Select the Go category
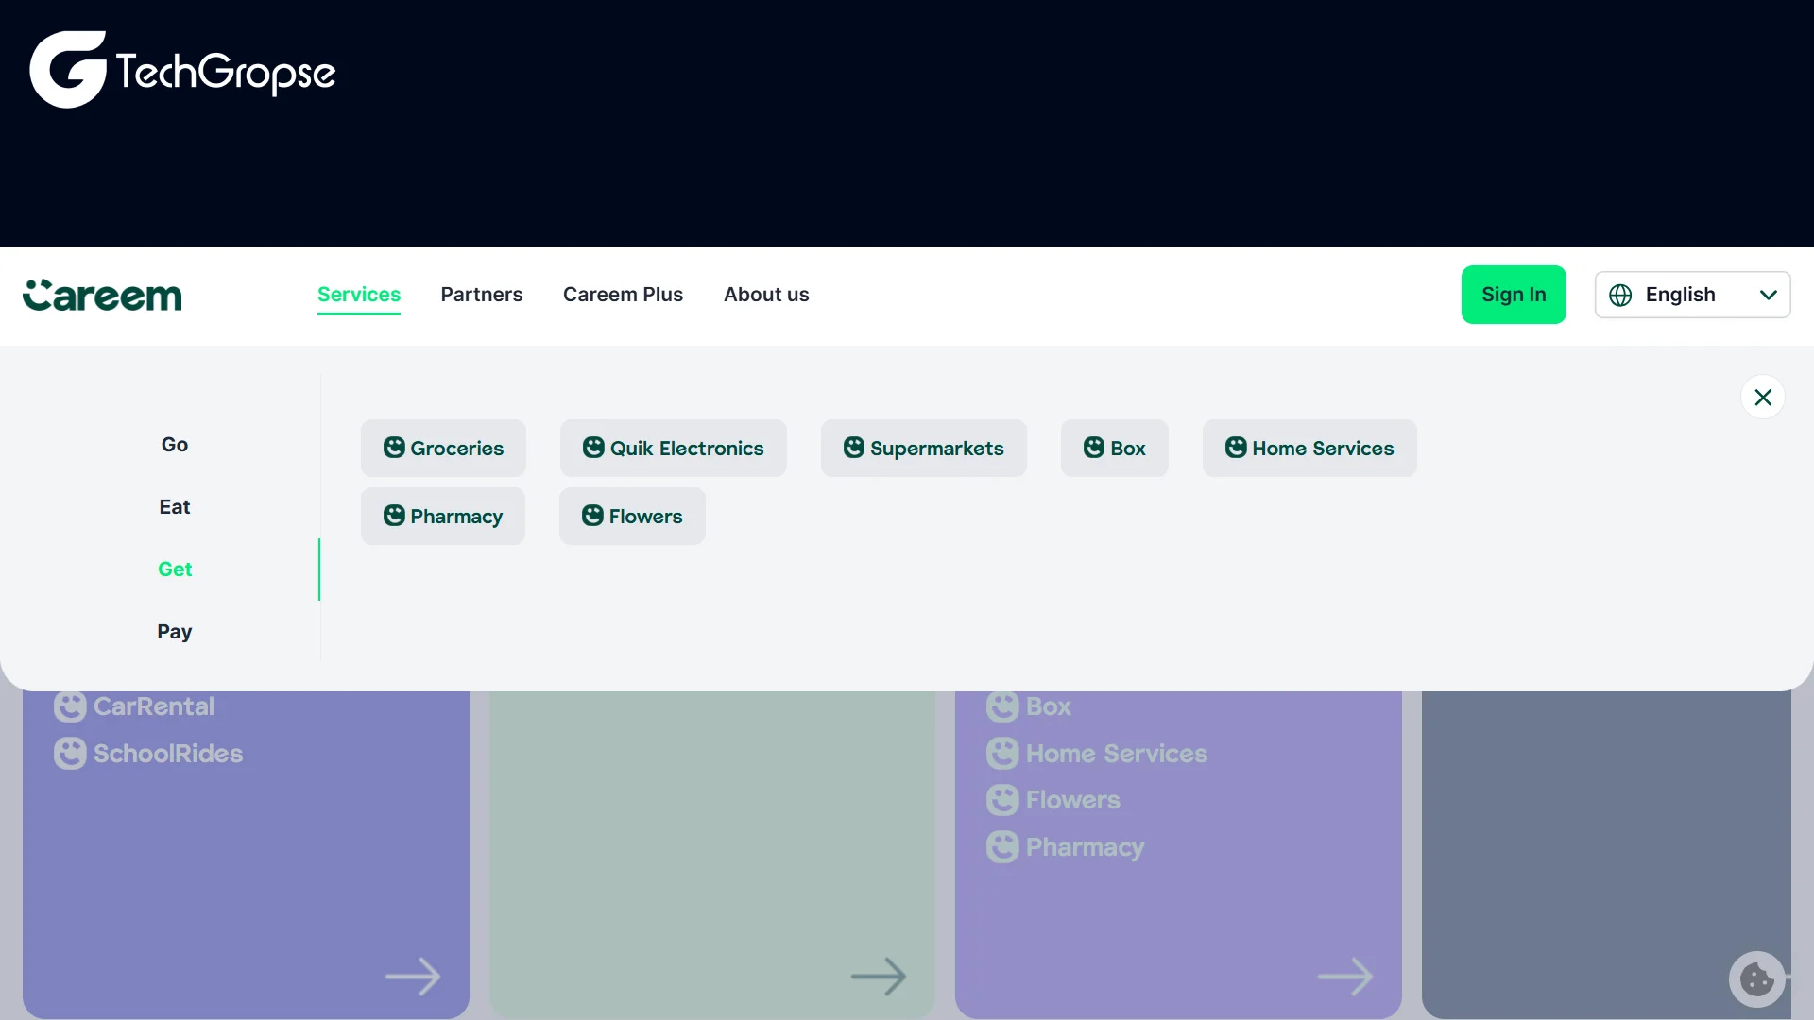This screenshot has width=1814, height=1020. tap(175, 445)
